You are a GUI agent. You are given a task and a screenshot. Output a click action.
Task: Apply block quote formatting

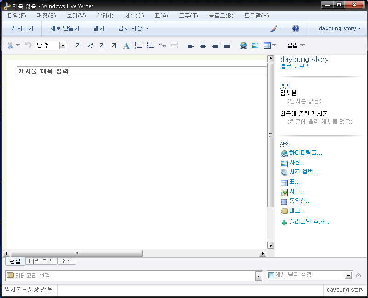click(162, 45)
